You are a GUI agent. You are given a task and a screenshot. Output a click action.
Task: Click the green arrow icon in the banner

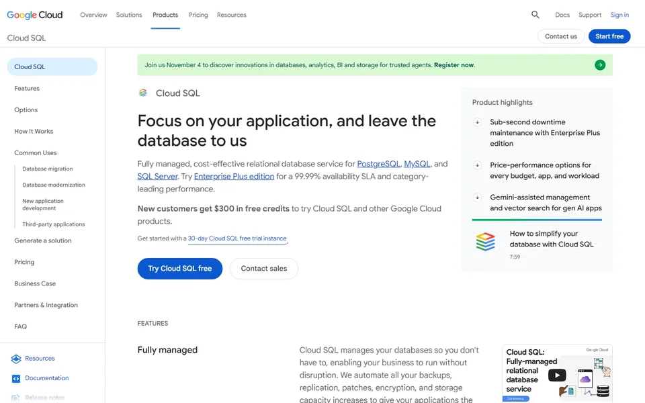click(x=600, y=65)
